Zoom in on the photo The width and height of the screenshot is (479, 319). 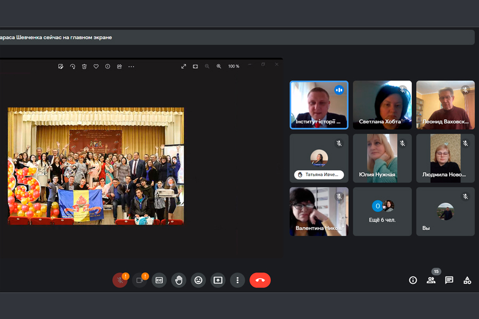pyautogui.click(x=219, y=66)
